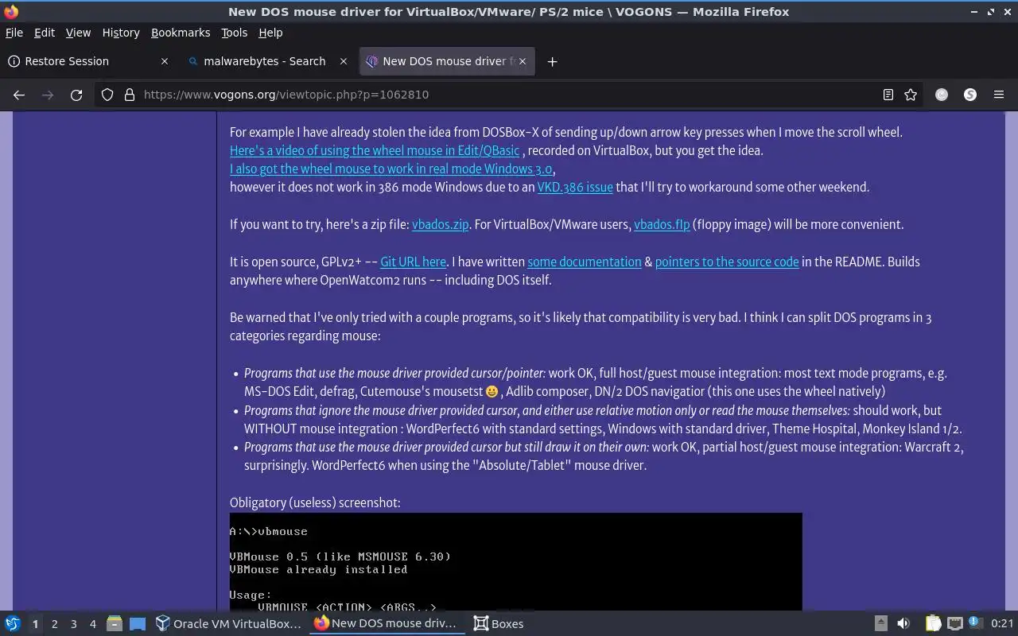Open volume control in system tray
Screen dimensions: 1018x636
tap(903, 623)
